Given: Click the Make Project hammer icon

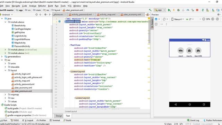Looking at the screenshot, I should pos(150,10).
